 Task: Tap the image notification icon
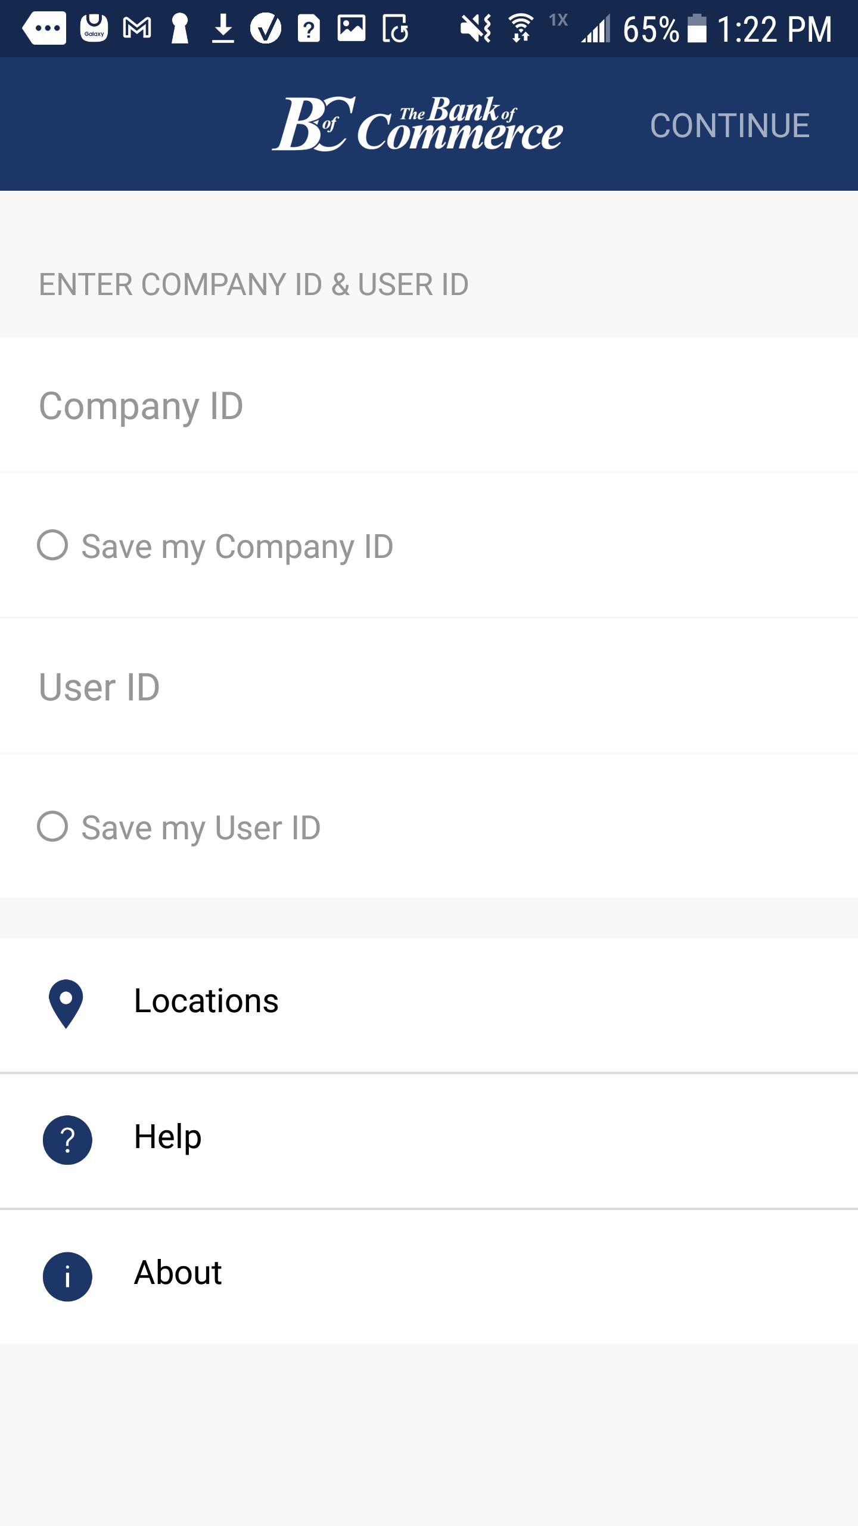click(x=352, y=29)
